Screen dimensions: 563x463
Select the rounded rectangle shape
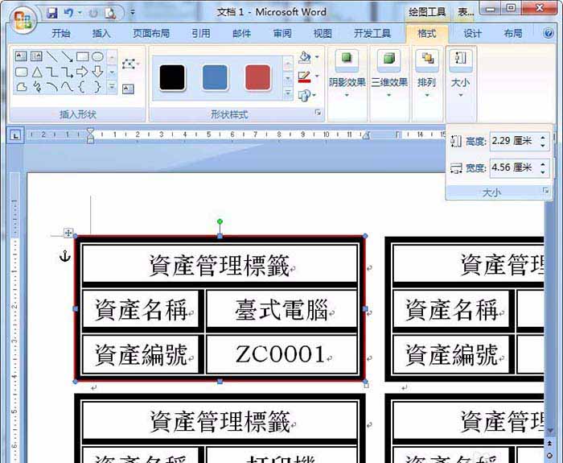click(22, 72)
